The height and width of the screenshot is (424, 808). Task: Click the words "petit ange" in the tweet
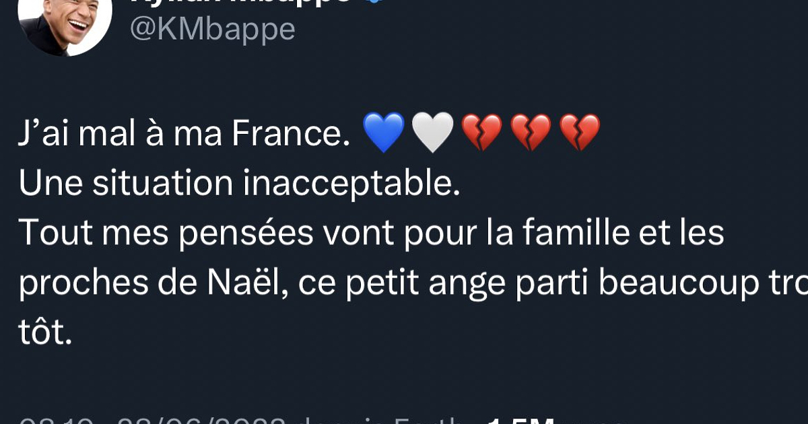(403, 284)
